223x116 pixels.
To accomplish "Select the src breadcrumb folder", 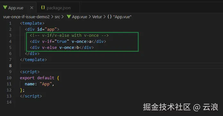I will (57, 17).
